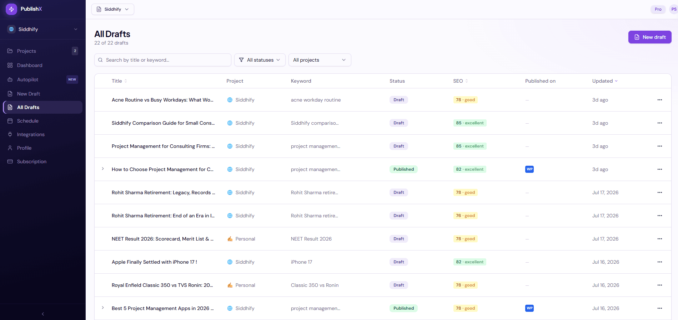Open more options for Apple Finally Settled draft
The image size is (678, 320).
[x=660, y=262]
